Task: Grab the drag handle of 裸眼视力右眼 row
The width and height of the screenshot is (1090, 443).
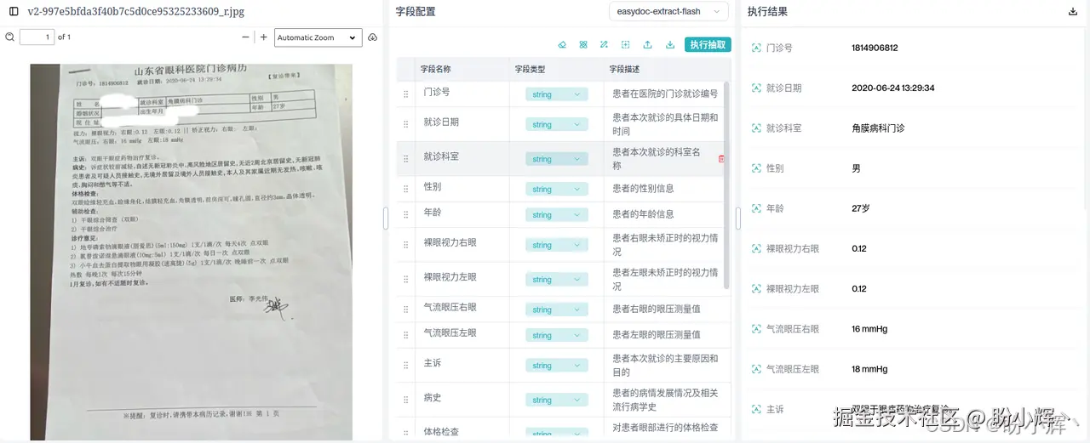Action: tap(405, 245)
